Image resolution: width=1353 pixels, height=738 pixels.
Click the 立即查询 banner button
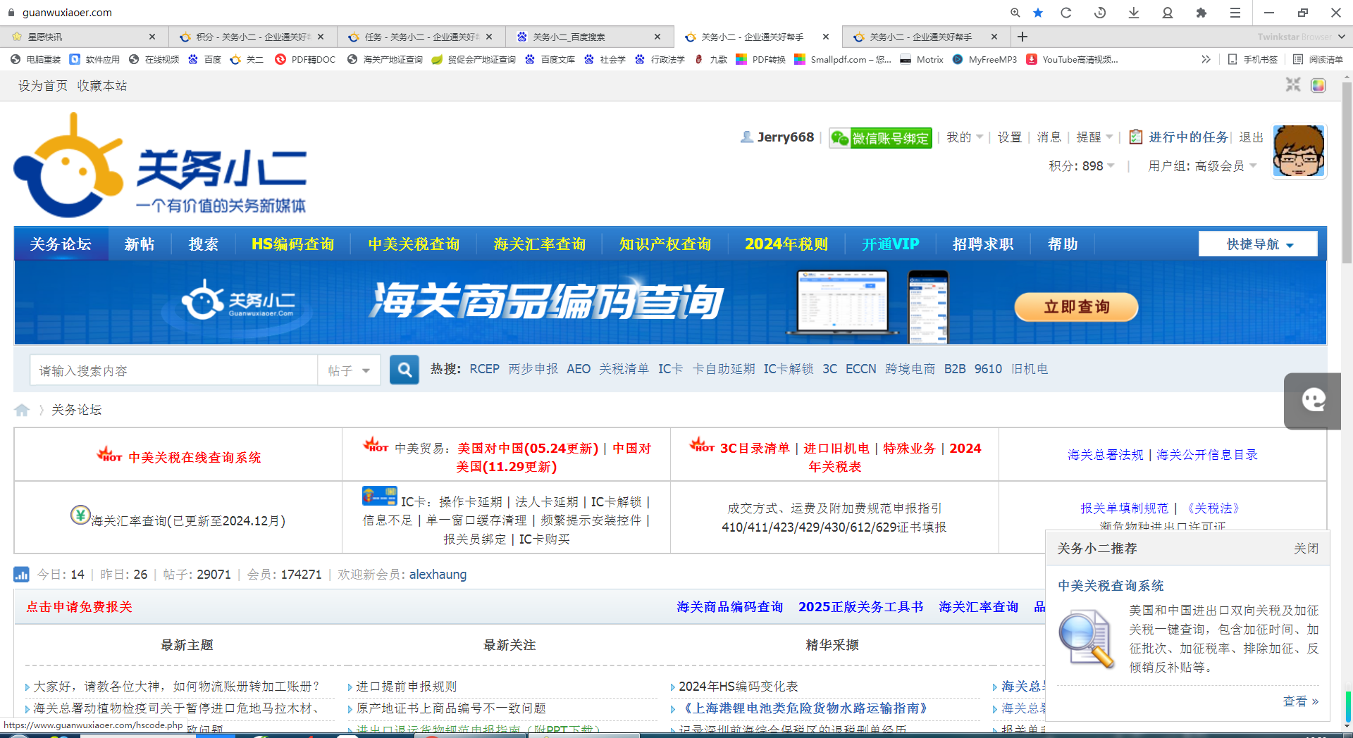pyautogui.click(x=1076, y=307)
